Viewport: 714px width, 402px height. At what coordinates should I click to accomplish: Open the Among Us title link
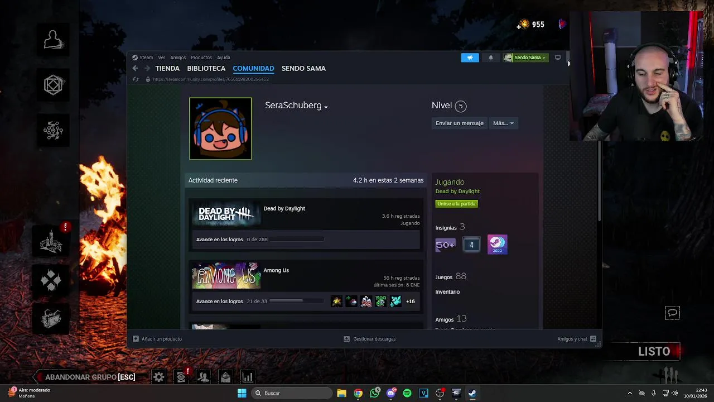click(276, 270)
